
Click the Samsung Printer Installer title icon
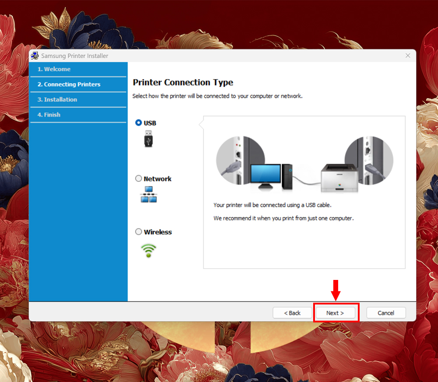click(x=35, y=55)
